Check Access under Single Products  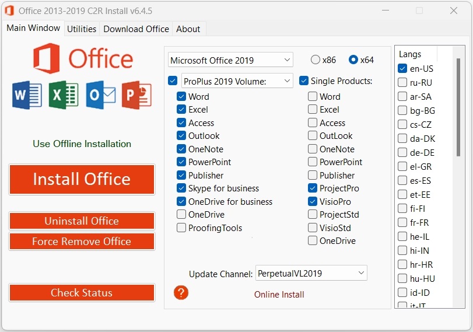(313, 123)
